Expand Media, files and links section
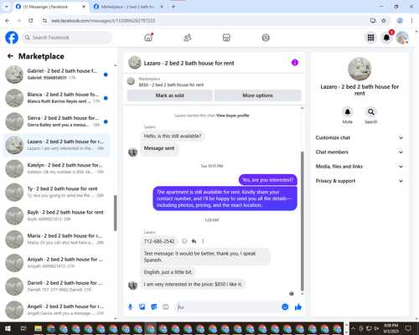Viewport: 419px width, 335px height. pos(360,167)
